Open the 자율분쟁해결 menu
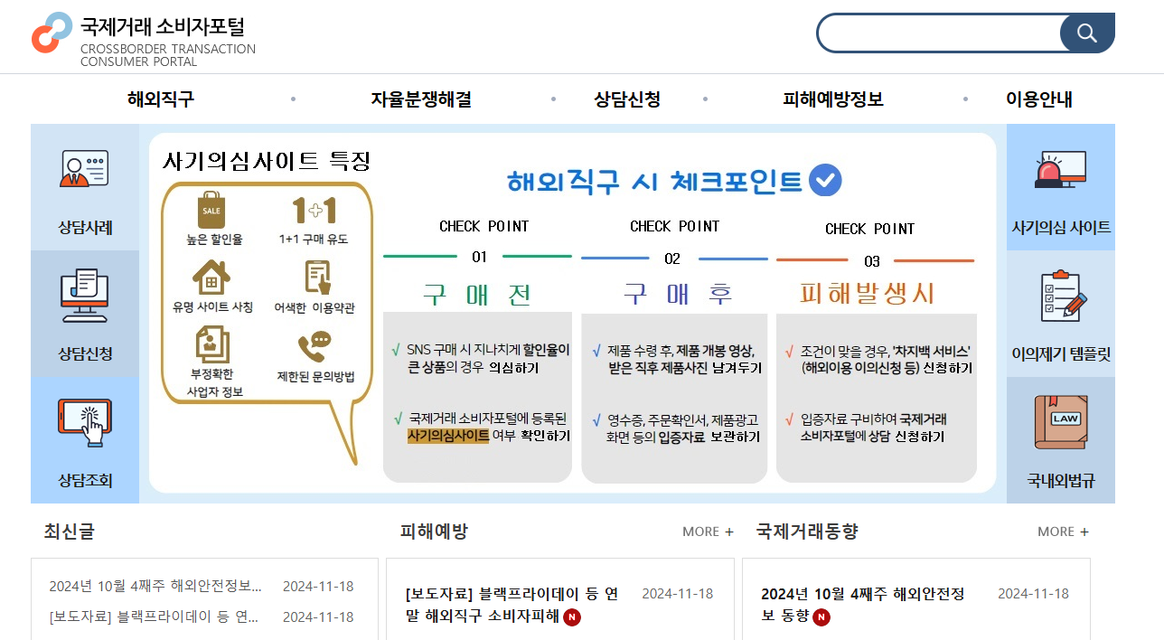 click(x=421, y=99)
